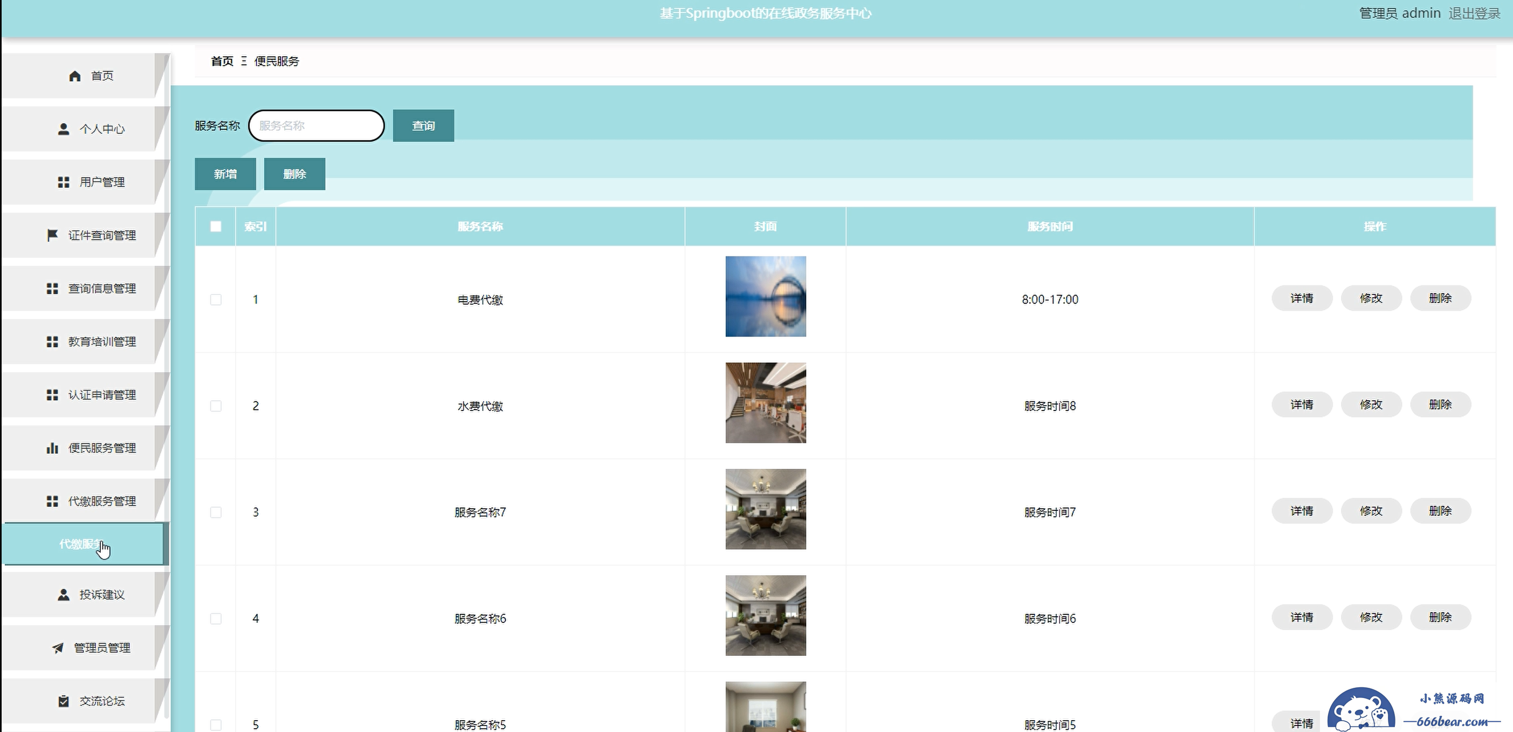Click 删除 for the 水费代缴 row
1513x732 pixels.
pyautogui.click(x=1440, y=405)
